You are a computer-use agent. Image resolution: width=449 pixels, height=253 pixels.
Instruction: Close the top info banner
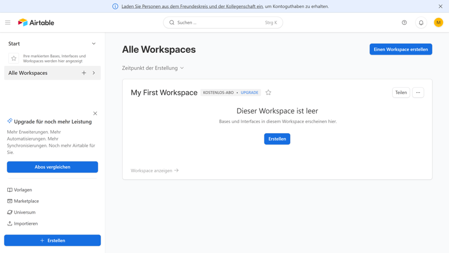(441, 6)
